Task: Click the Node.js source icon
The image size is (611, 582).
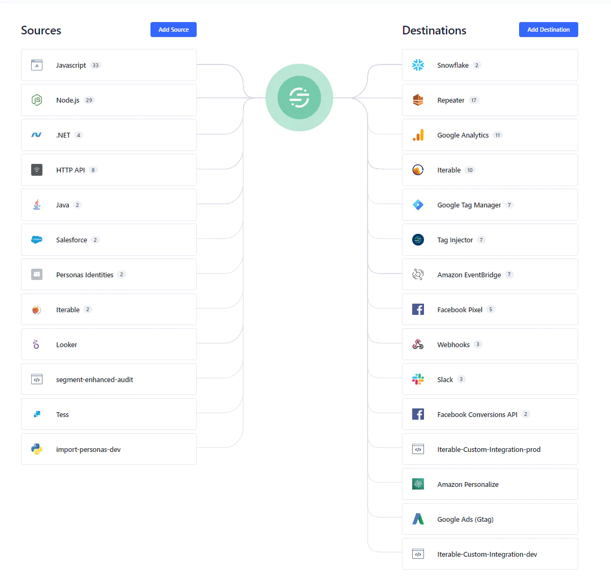Action: tap(37, 100)
